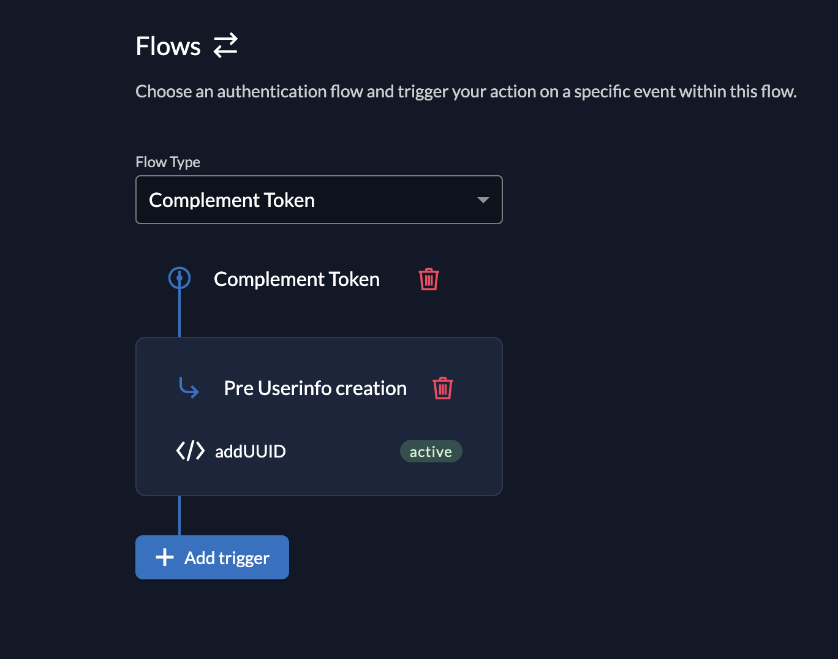838x659 pixels.
Task: Click the connector line above the trigger card
Action: (x=179, y=313)
